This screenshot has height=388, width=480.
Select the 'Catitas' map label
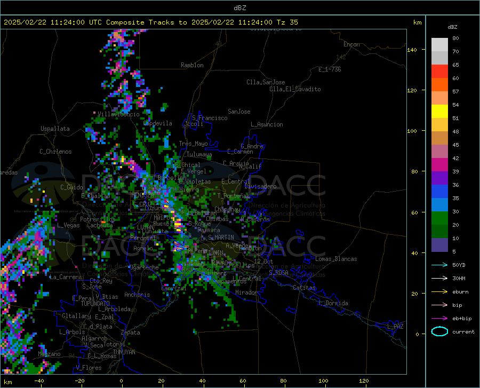(x=304, y=288)
